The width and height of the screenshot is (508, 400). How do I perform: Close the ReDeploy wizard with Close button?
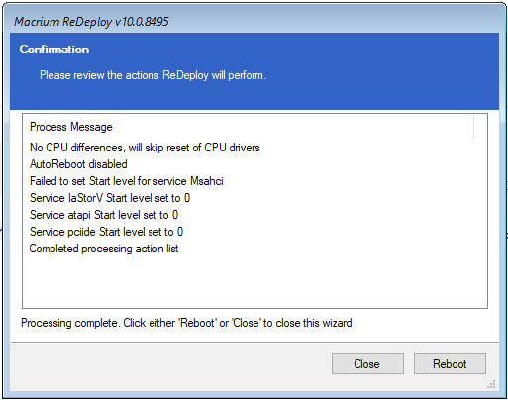367,363
